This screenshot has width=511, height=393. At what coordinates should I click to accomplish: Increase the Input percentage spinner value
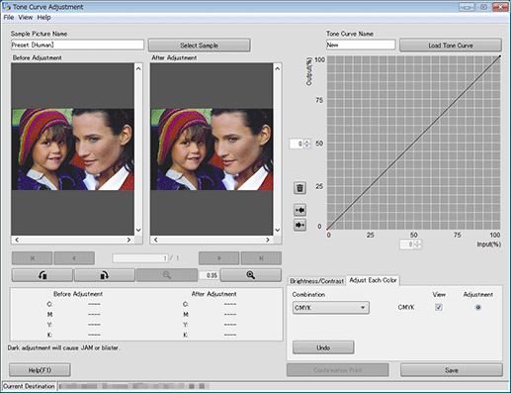click(417, 243)
